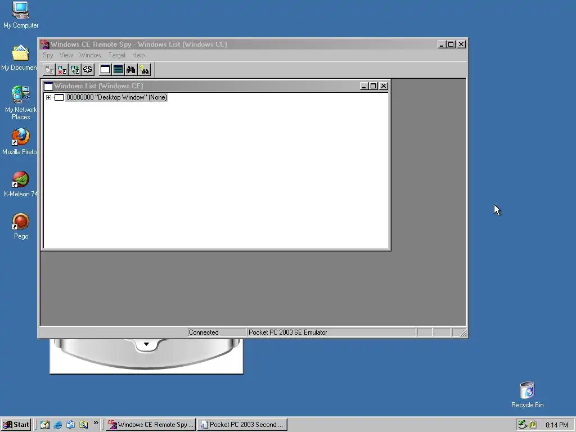This screenshot has width=576, height=432.
Task: Click the Desktop Window node's window icon
Action: pyautogui.click(x=58, y=97)
